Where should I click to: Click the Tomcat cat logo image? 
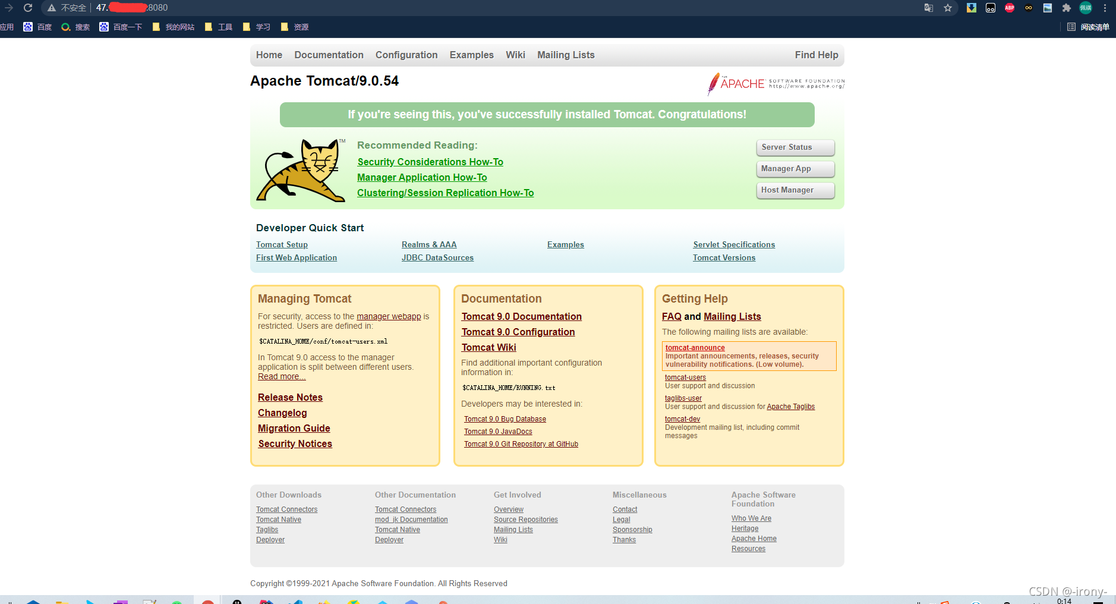301,171
